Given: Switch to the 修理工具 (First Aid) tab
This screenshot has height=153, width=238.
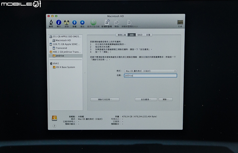Looking at the screenshot, I should (x=122, y=35).
